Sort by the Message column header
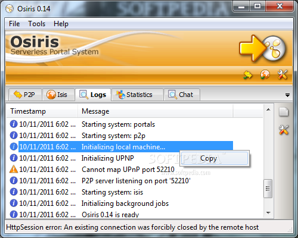 (156, 111)
